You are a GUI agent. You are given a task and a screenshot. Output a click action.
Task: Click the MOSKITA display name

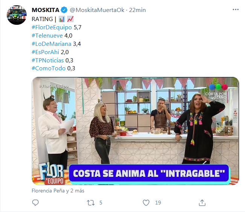(46, 10)
